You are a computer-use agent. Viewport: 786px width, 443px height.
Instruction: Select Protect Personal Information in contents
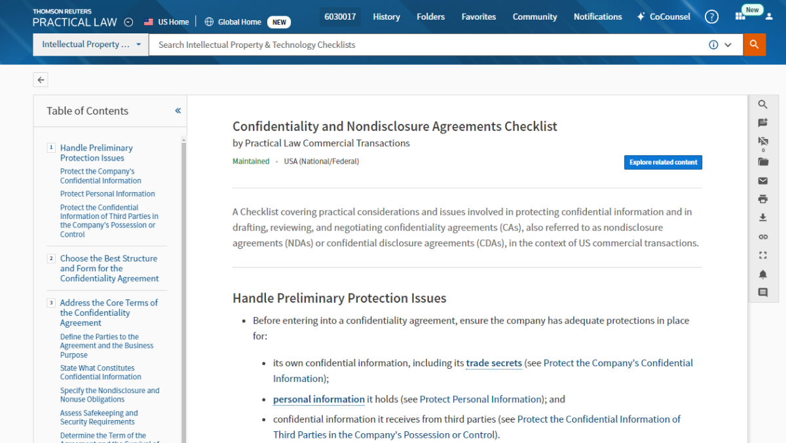[x=107, y=194]
